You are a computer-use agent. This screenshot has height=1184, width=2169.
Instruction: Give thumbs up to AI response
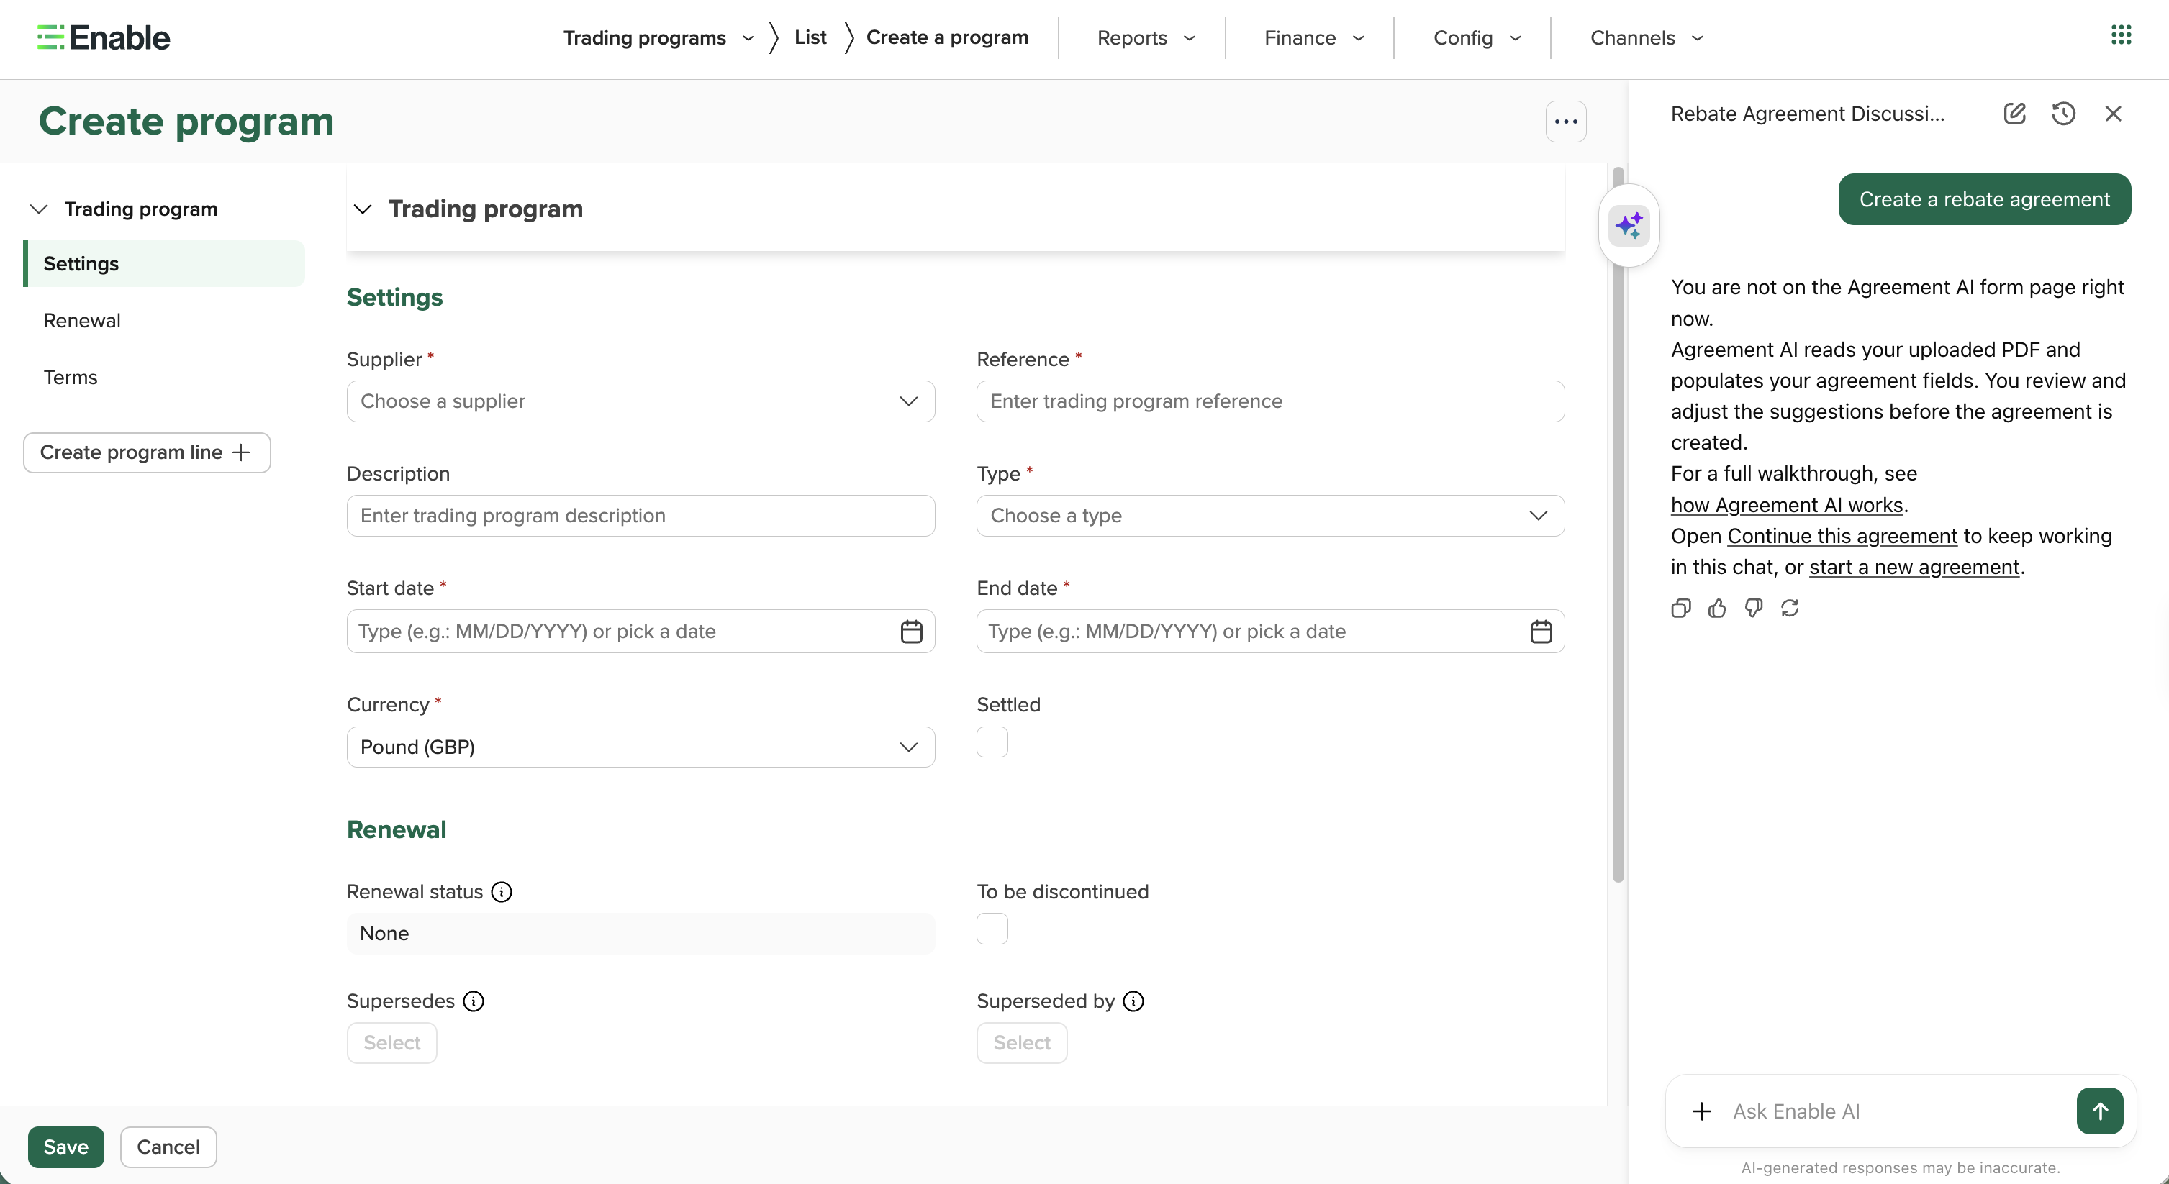(1717, 609)
